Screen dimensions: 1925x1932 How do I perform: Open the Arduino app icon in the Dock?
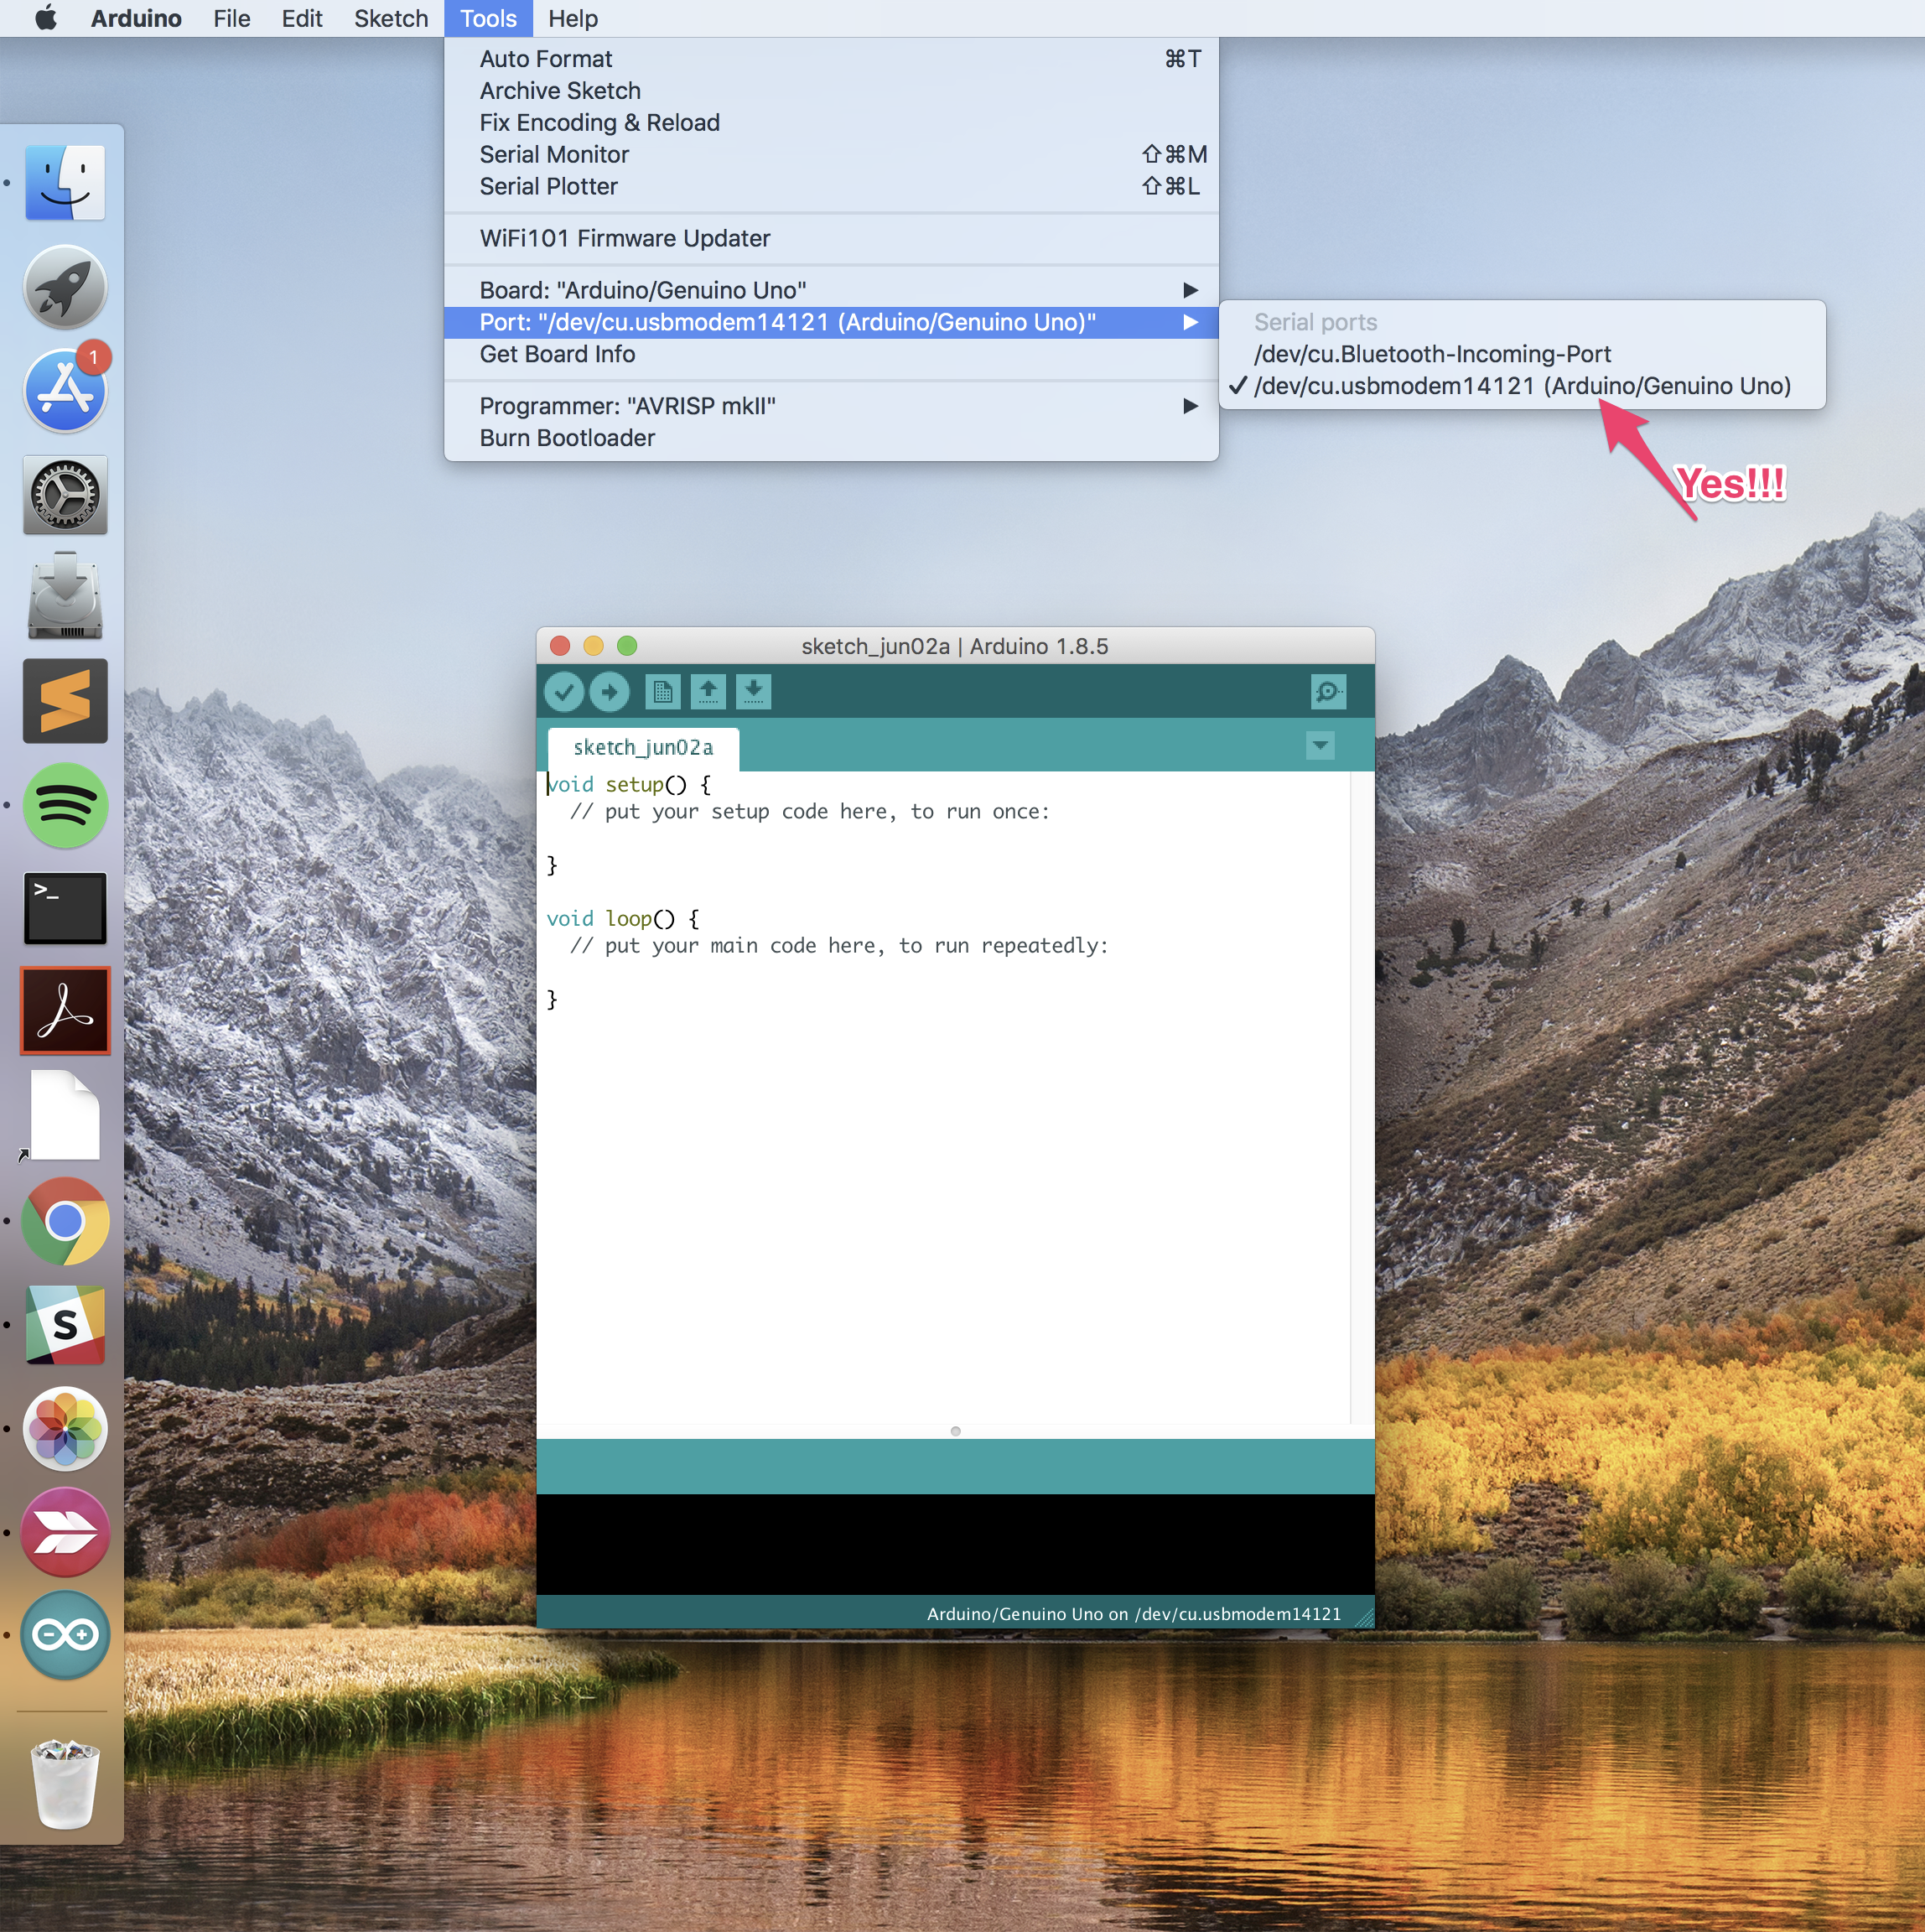pyautogui.click(x=65, y=1635)
